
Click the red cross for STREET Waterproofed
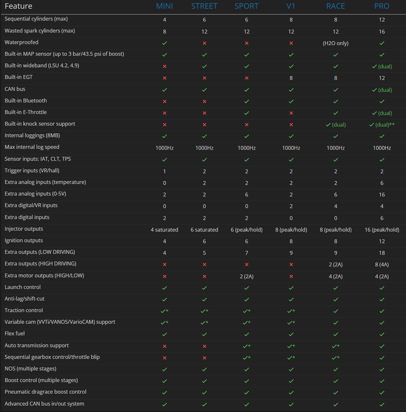tap(204, 43)
